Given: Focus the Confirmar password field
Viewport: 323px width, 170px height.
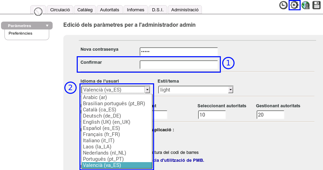Looking at the screenshot, I should [179, 64].
